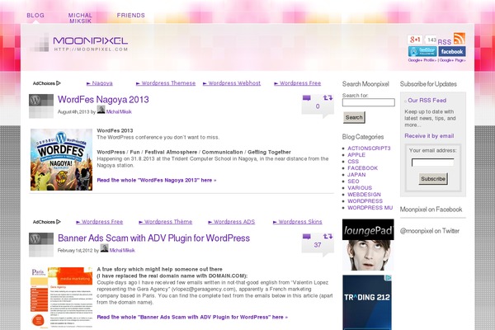Open the ACTIONSCRIPT3 category
Image resolution: width=495 pixels, height=330 pixels.
coord(369,148)
